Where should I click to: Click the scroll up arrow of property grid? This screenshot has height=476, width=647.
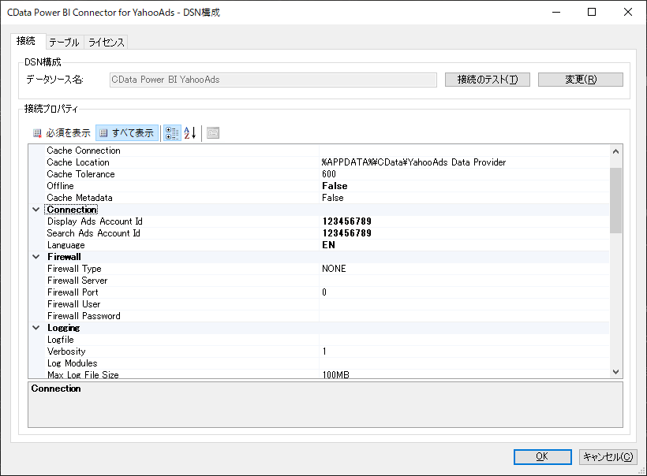[615, 151]
